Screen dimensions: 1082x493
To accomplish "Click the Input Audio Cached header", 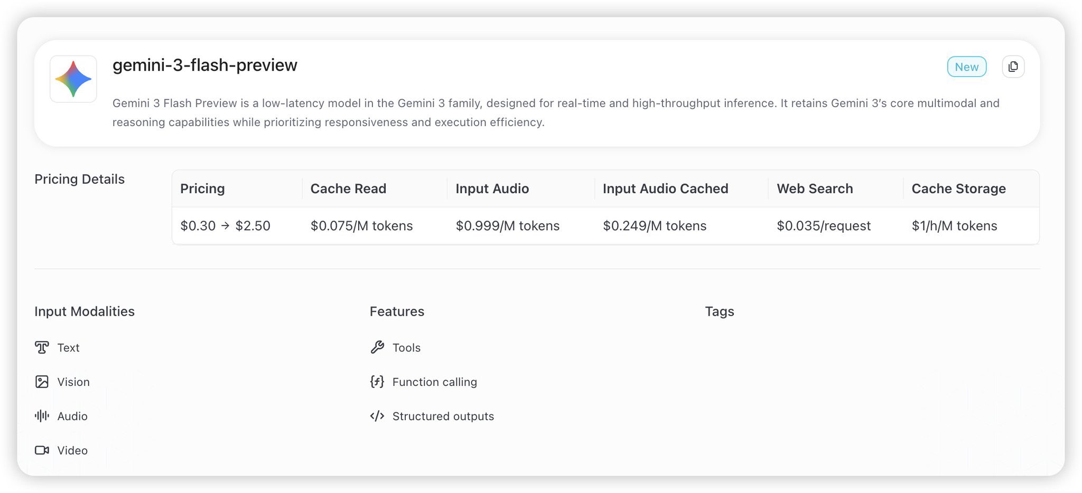I will (x=665, y=188).
